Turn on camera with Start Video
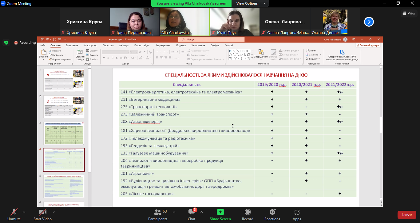420x223 pixels. (x=42, y=212)
